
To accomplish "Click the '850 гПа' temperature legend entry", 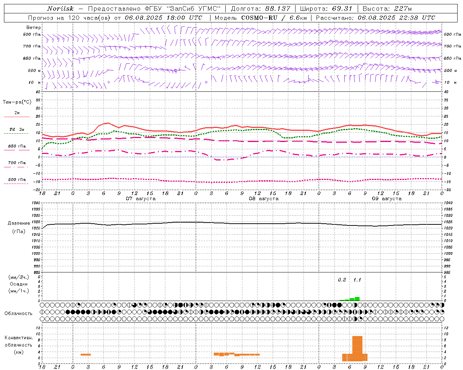I will [17, 146].
